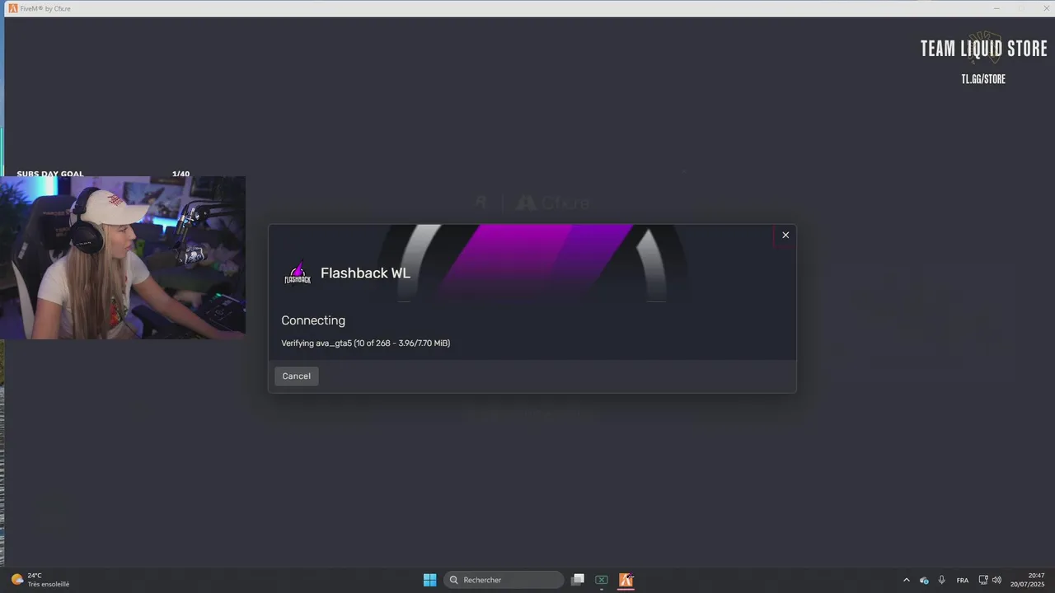The image size is (1055, 593).
Task: Click the Flashback server logo icon
Action: pyautogui.click(x=298, y=273)
